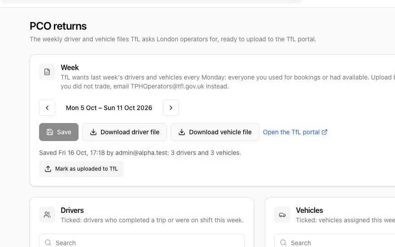Click the Vehicles car icon
The image size is (395, 247).
pos(282,215)
